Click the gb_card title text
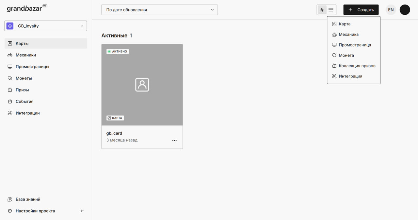This screenshot has width=418, height=220. 114,133
